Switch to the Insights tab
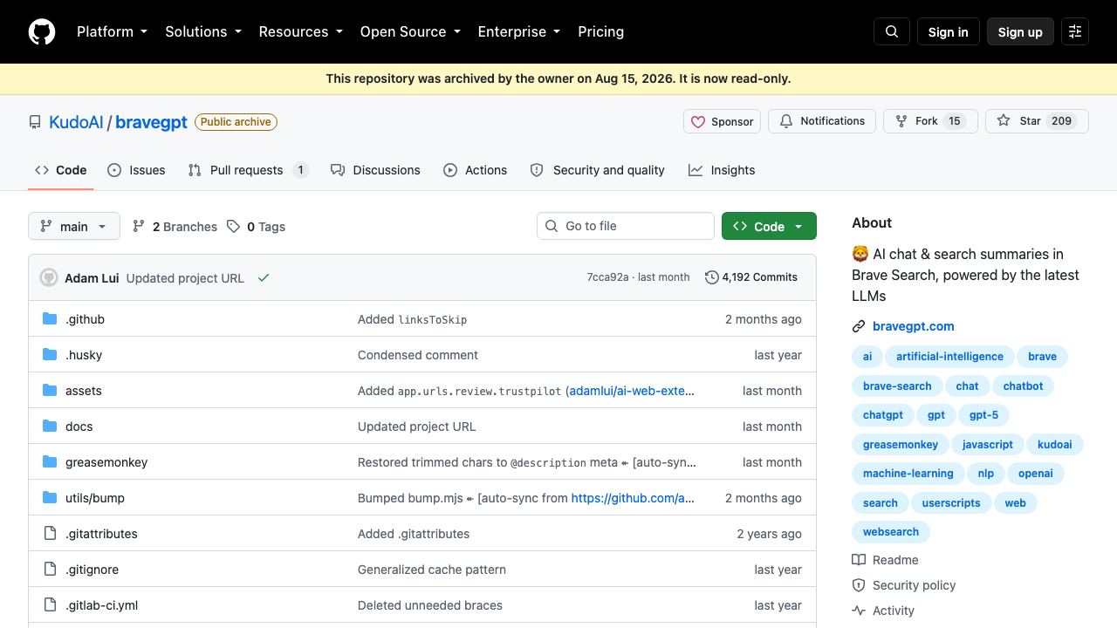The image size is (1117, 628). [722, 170]
